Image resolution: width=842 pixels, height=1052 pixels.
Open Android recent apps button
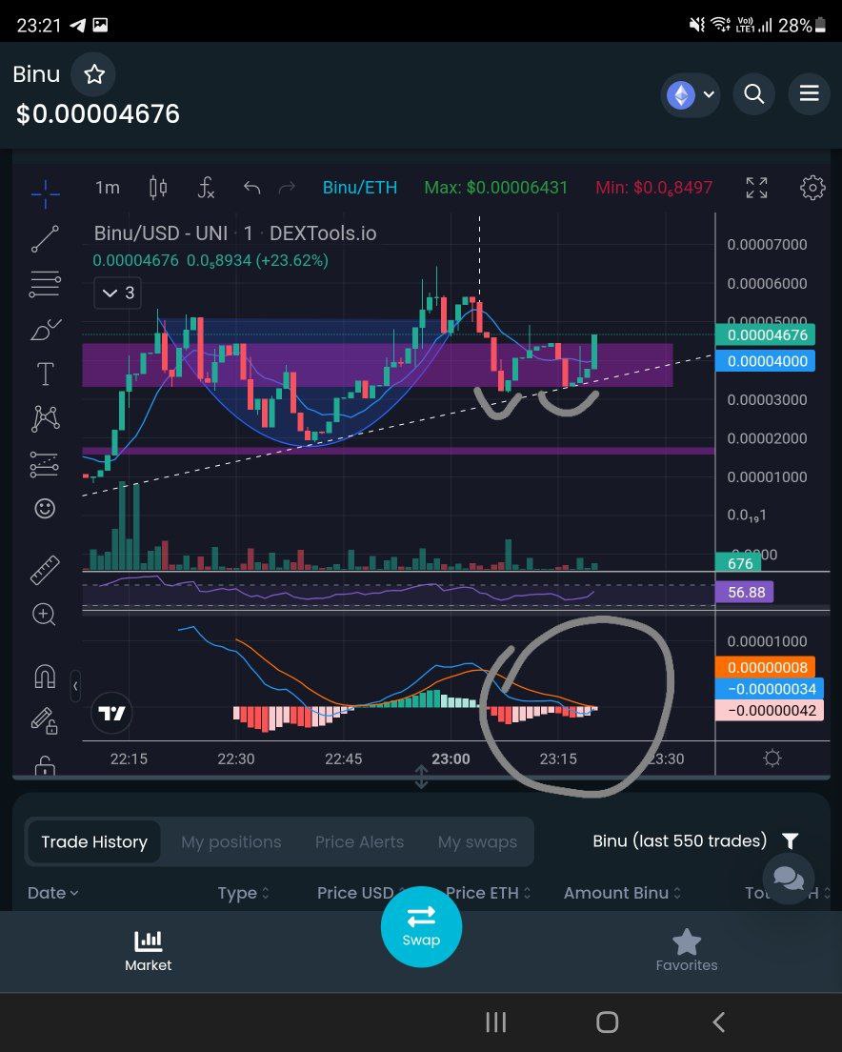496,1022
